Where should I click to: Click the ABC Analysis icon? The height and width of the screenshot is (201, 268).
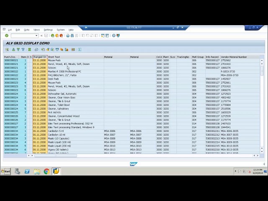(62, 49)
